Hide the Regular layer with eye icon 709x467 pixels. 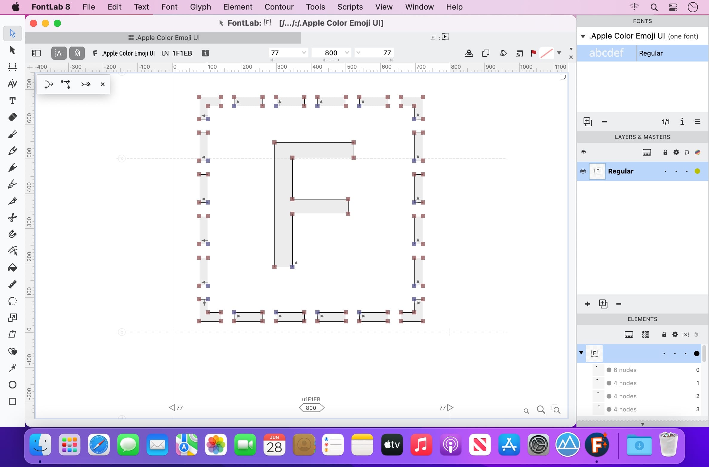583,171
